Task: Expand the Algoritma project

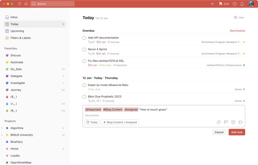Action: point(2,128)
